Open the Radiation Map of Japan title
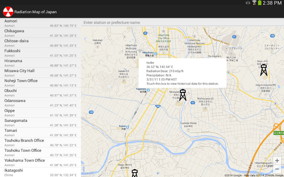This screenshot has height=177, width=284. 35,12
